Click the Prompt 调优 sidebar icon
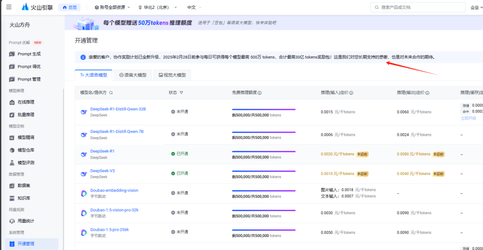This screenshot has height=250, width=483. click(x=12, y=67)
